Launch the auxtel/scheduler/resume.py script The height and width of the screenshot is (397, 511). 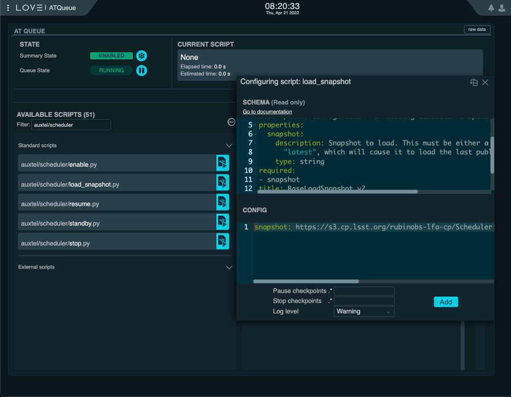coord(223,202)
